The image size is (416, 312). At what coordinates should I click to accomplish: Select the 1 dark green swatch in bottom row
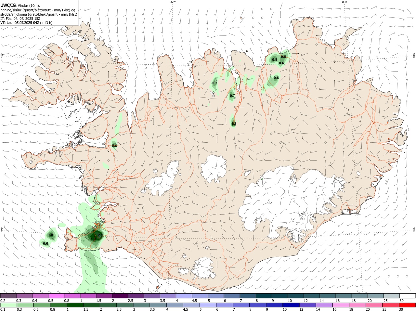click(x=75, y=305)
